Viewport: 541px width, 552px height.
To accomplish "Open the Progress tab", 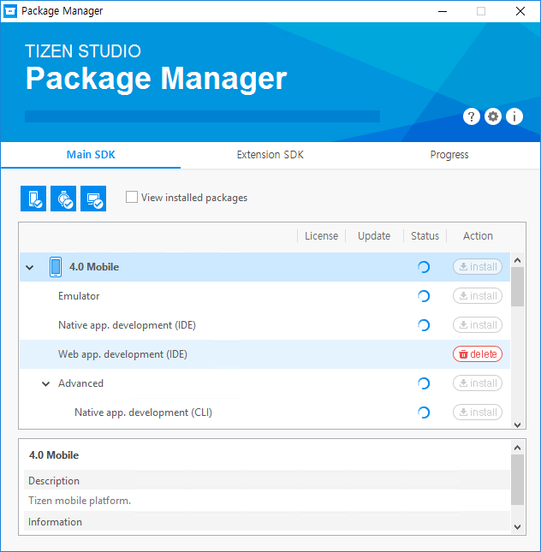I will click(449, 155).
